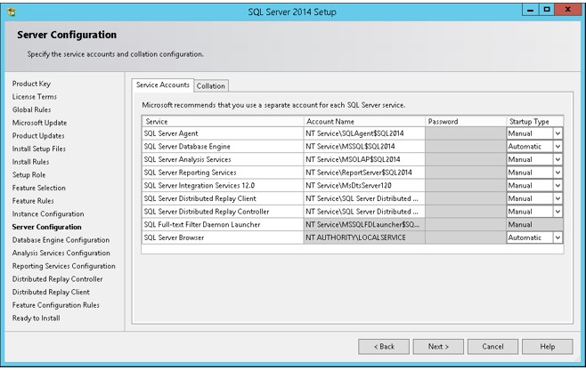Go back with the Back button

pyautogui.click(x=384, y=347)
